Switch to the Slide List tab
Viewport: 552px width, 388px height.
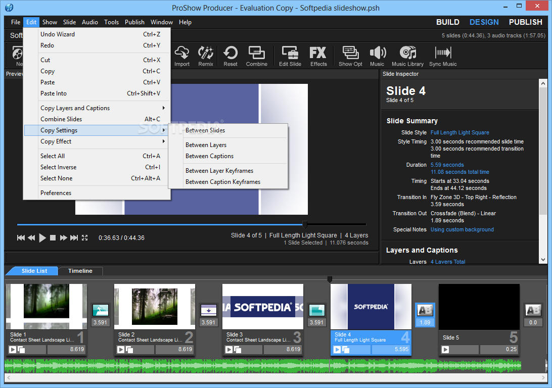pos(34,271)
